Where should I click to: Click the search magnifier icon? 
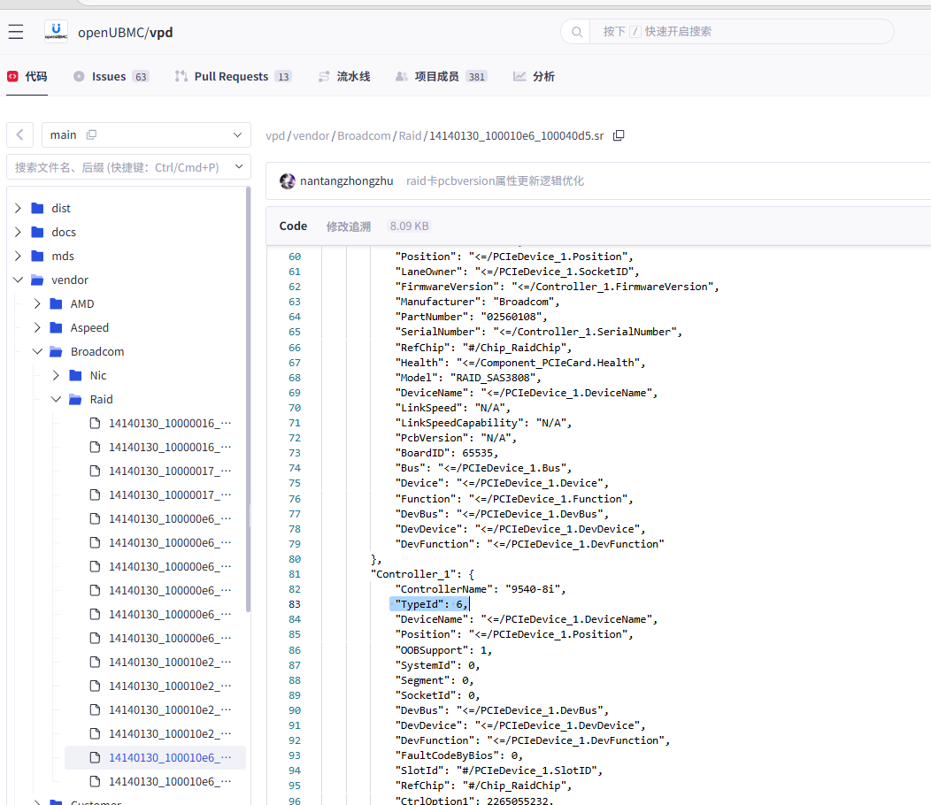(576, 32)
